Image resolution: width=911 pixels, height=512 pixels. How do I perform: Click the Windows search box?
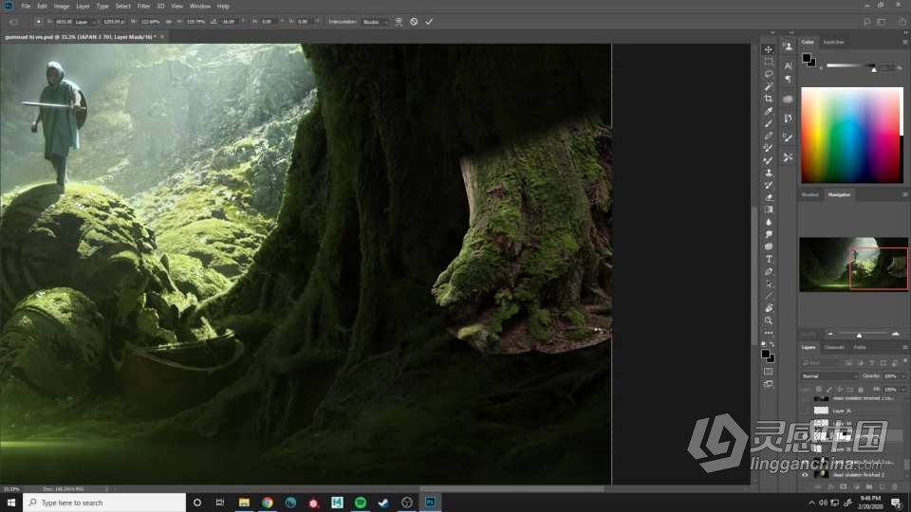tap(104, 503)
